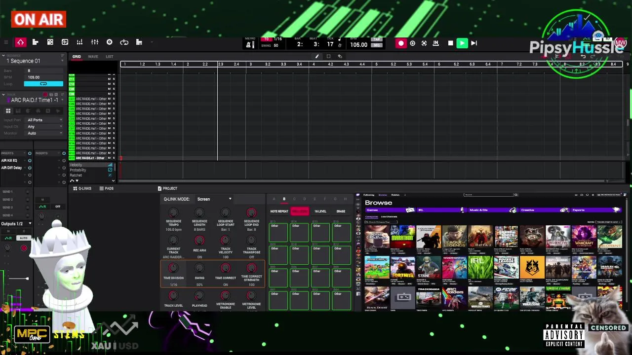Adjust the SEQUENCE TEMPO knob

point(173,213)
